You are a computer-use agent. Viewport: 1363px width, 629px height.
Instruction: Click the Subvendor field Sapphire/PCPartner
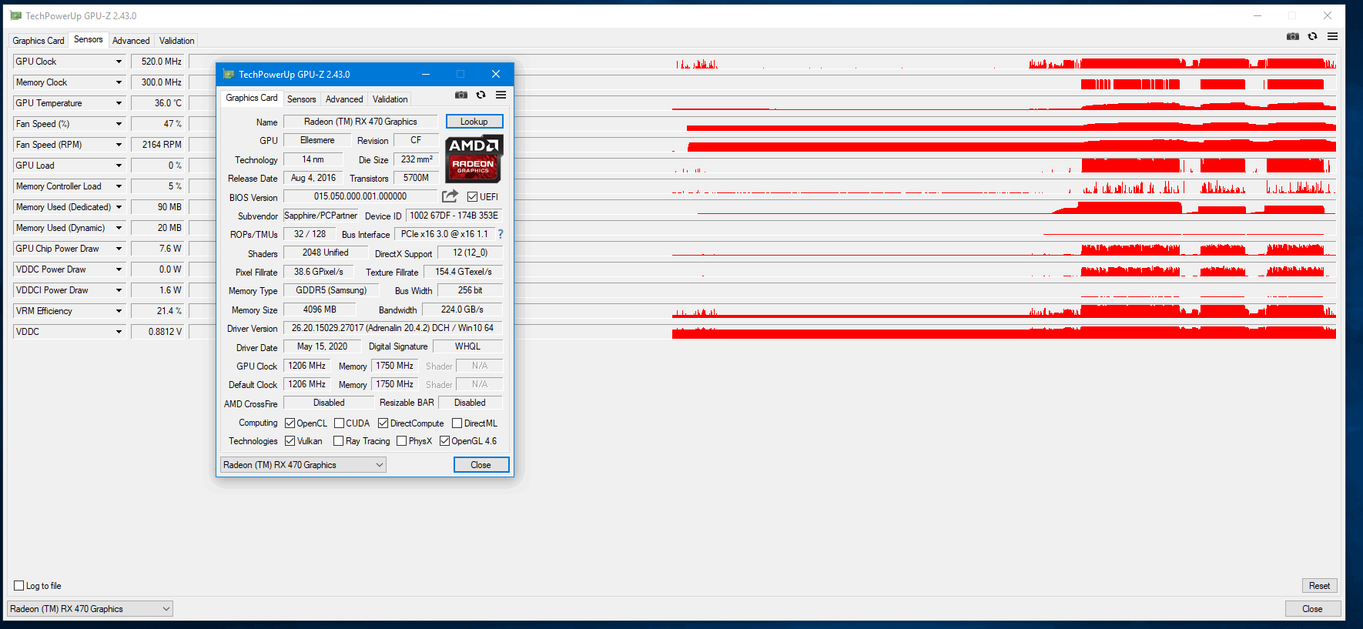tap(320, 216)
